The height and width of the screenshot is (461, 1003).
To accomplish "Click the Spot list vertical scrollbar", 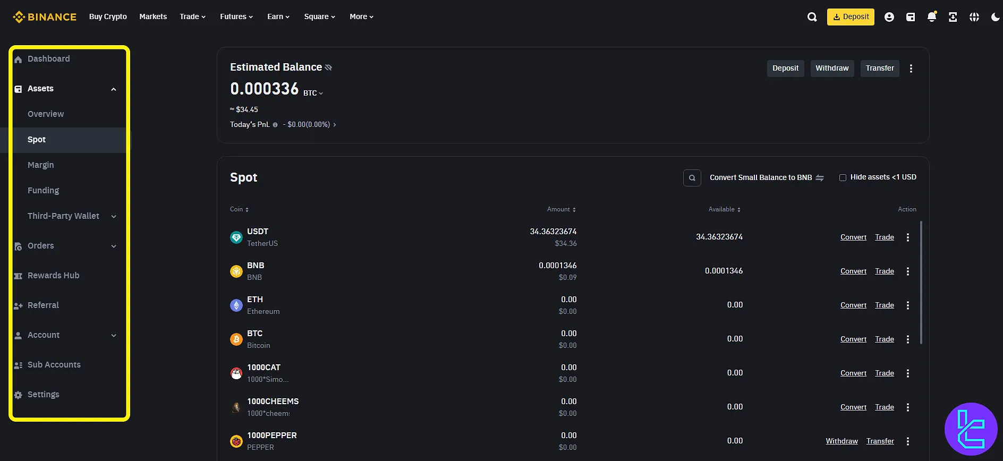I will click(x=921, y=283).
